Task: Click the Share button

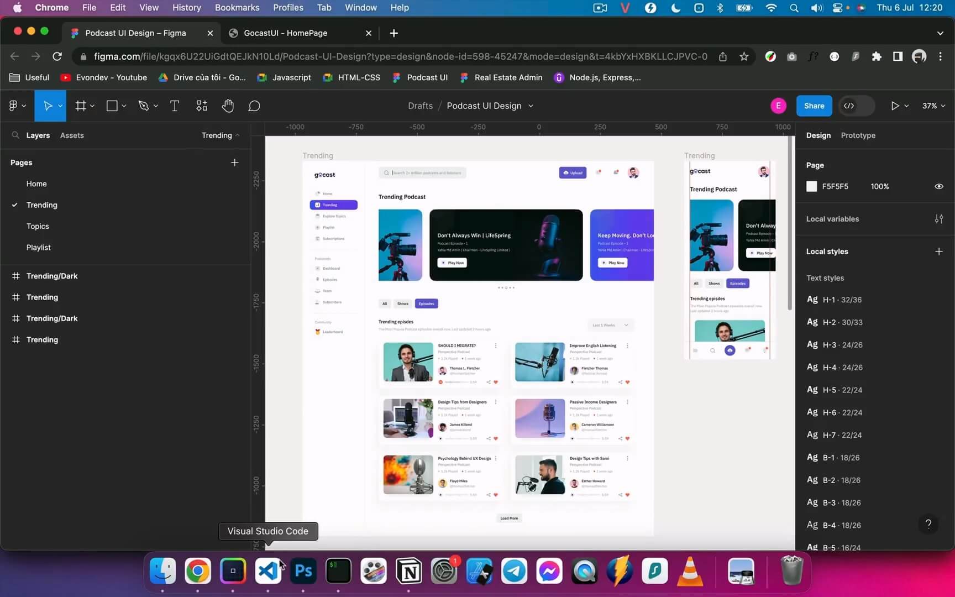Action: (814, 106)
